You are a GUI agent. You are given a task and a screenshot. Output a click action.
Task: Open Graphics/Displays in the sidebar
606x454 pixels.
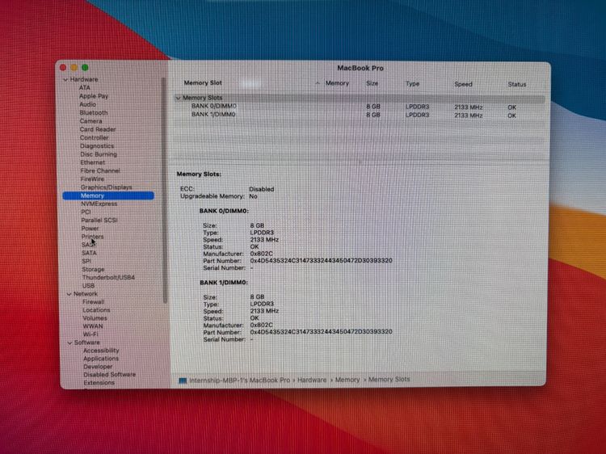[107, 187]
